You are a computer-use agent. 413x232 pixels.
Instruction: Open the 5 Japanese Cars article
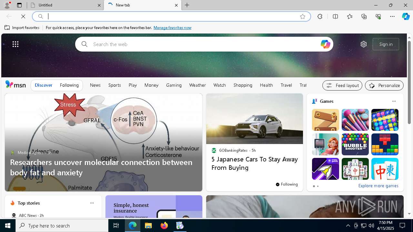pos(255,163)
